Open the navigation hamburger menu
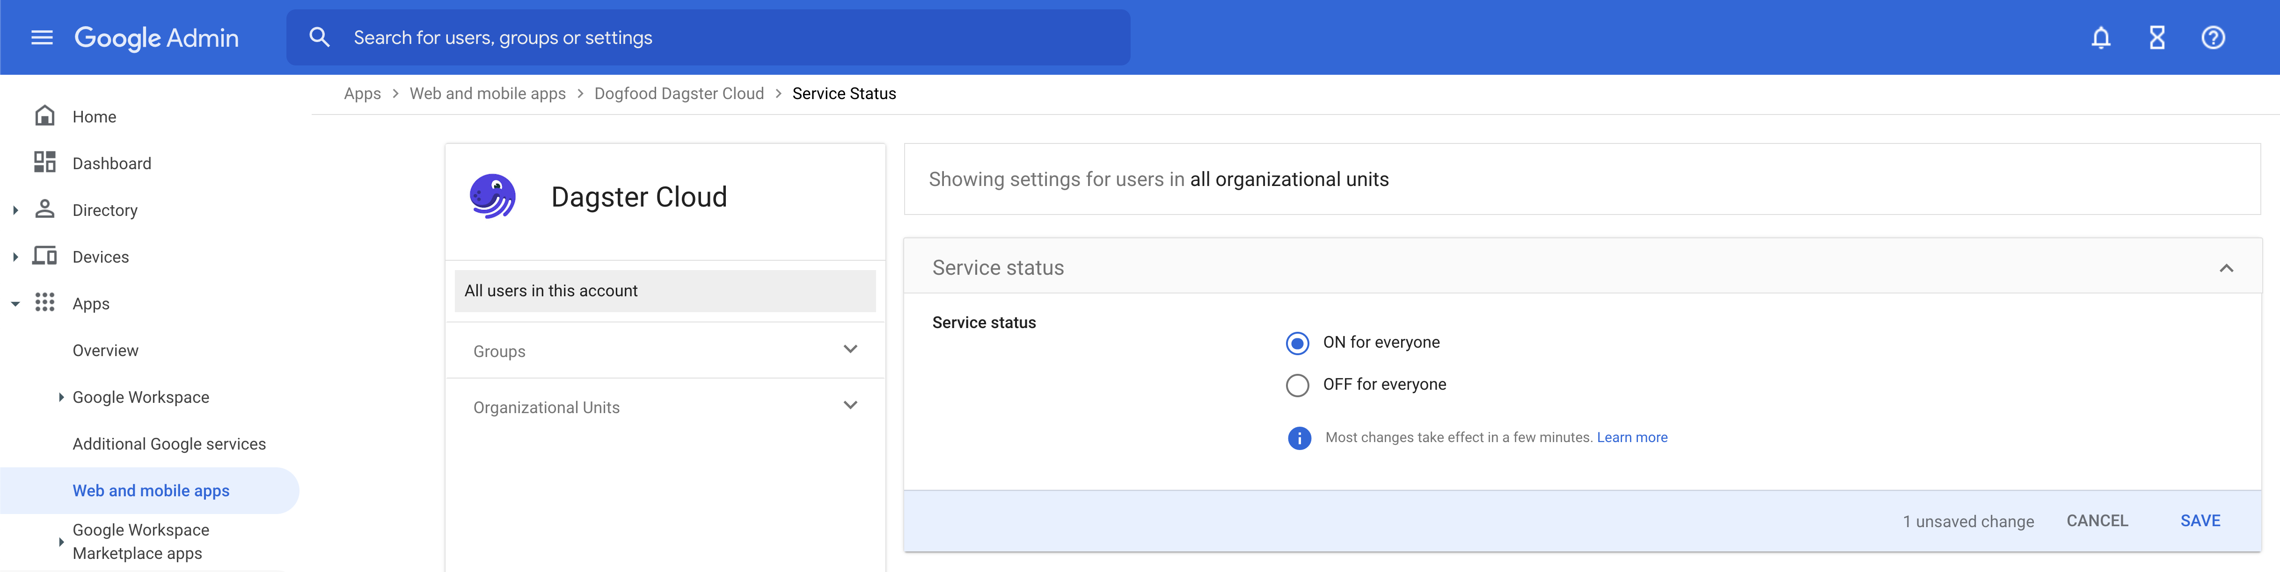 coord(42,37)
